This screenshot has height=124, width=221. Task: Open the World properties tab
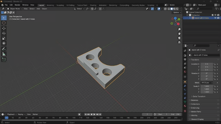tap(185, 72)
